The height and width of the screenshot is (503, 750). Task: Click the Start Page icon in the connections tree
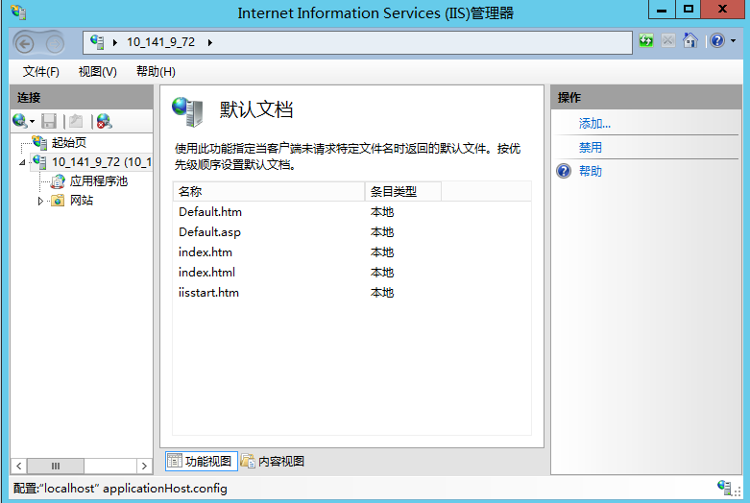pyautogui.click(x=39, y=142)
